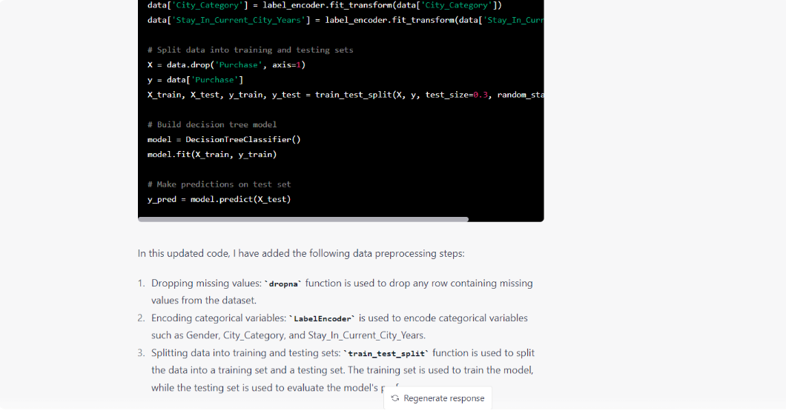Click the line "y = data['Purchase']"
Screen dimensions: 786x419
pyautogui.click(x=195, y=80)
